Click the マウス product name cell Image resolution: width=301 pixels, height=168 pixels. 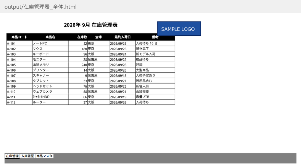[x=50, y=49]
